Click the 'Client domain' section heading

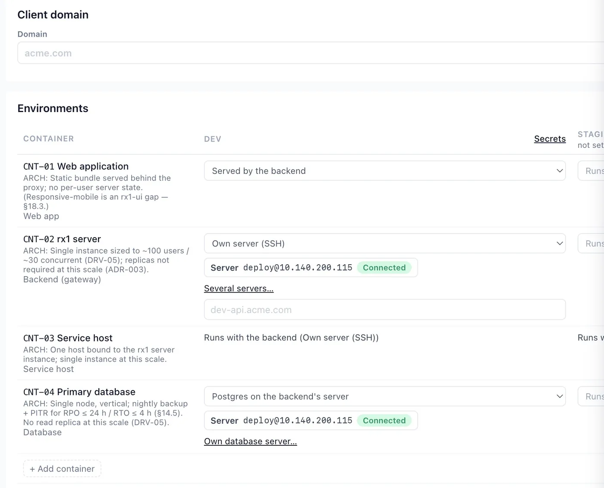tap(53, 15)
